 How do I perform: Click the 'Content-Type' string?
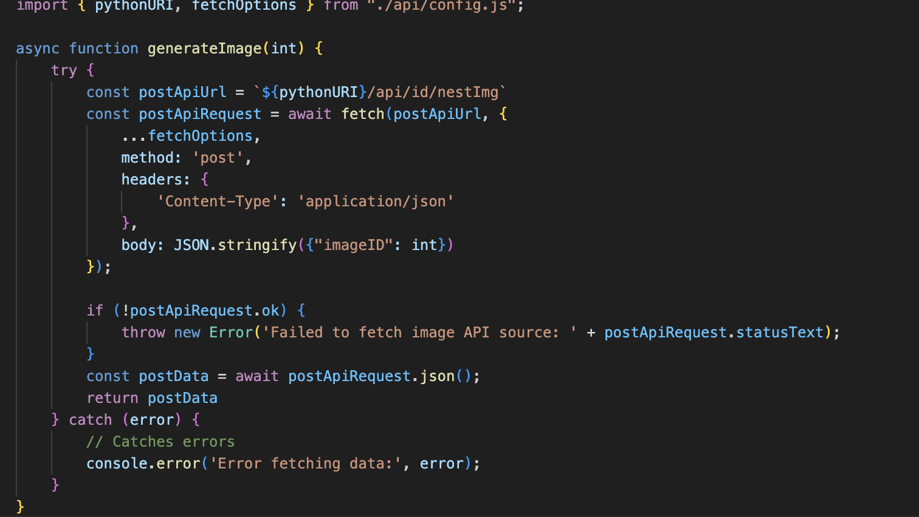[218, 201]
